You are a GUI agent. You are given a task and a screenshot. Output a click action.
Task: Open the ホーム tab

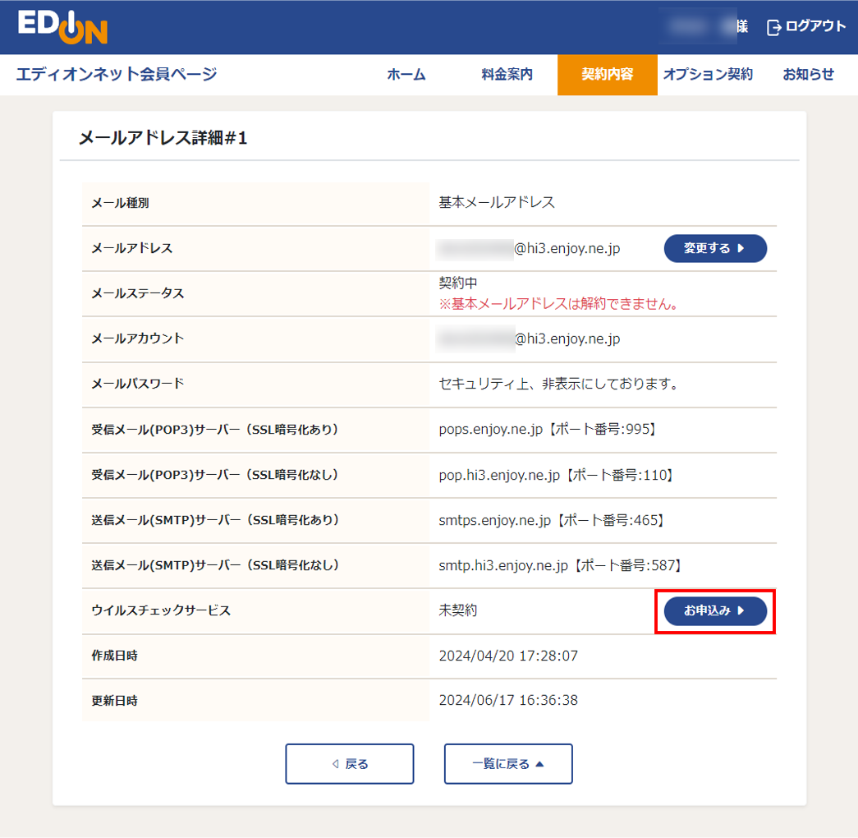[406, 75]
